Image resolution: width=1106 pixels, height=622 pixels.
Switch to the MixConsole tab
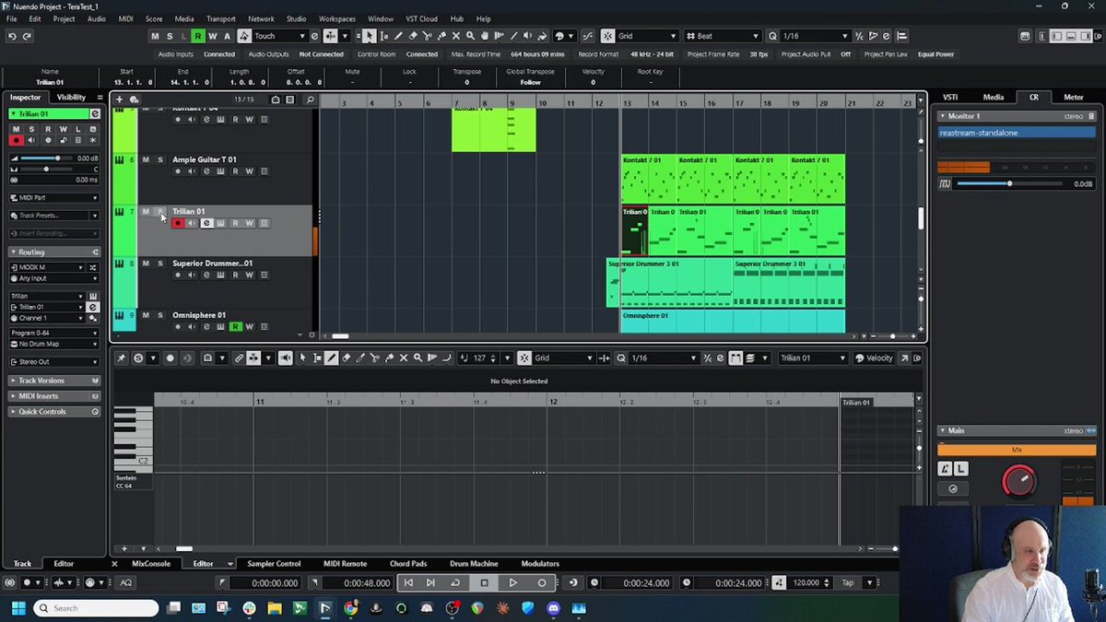click(x=151, y=564)
